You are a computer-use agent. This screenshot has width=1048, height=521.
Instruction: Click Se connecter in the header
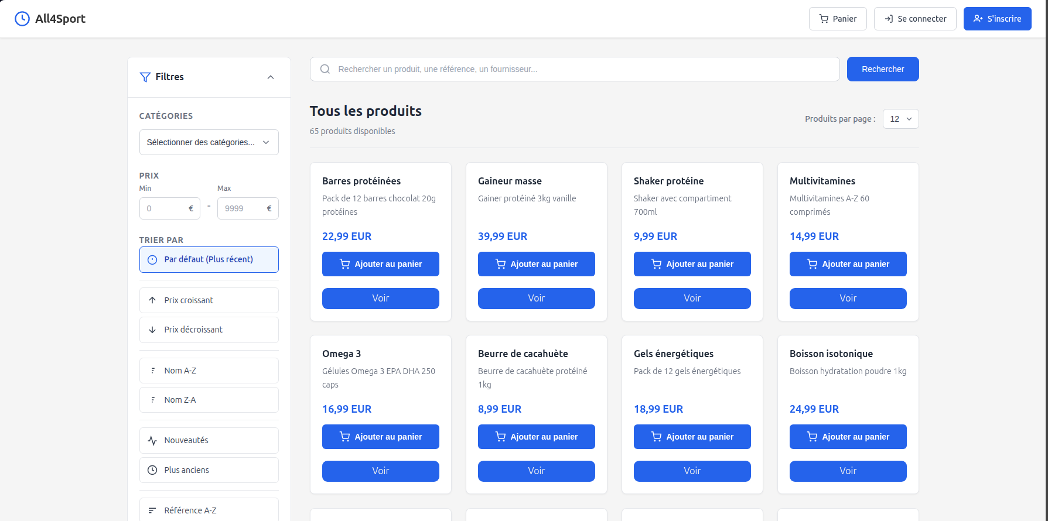tap(914, 19)
